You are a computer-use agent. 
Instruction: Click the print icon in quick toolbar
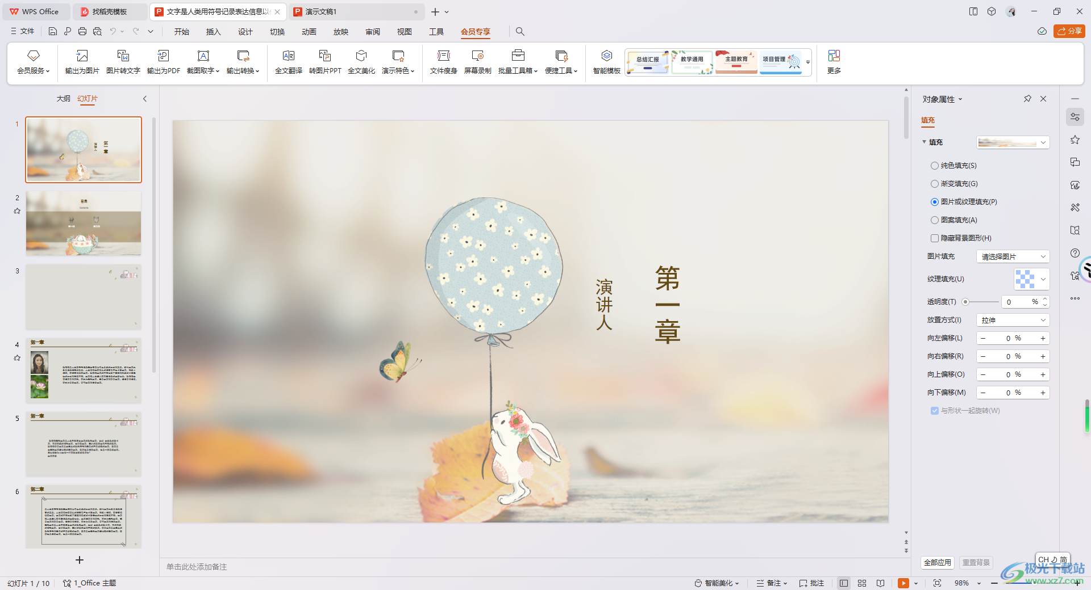click(82, 31)
